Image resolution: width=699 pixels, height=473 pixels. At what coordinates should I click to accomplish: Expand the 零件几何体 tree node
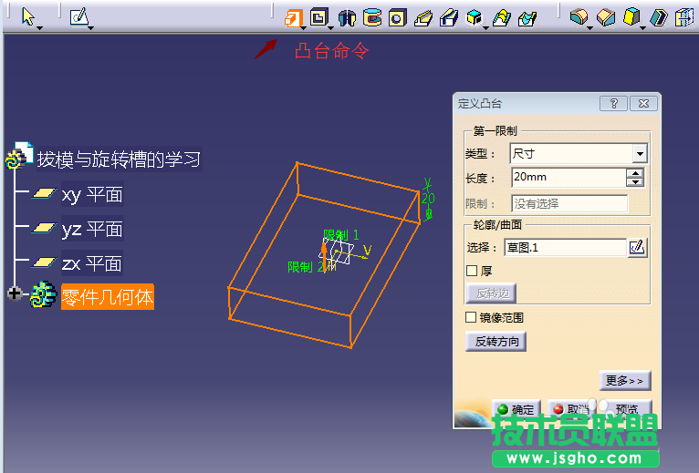tap(14, 293)
